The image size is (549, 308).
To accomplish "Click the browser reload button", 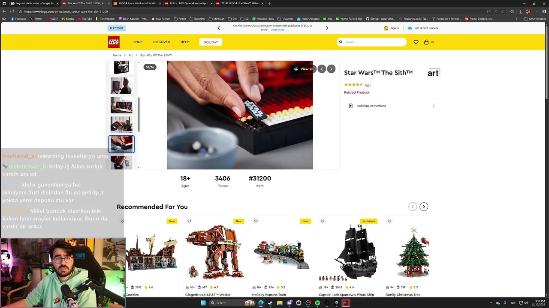I will pyautogui.click(x=12, y=12).
